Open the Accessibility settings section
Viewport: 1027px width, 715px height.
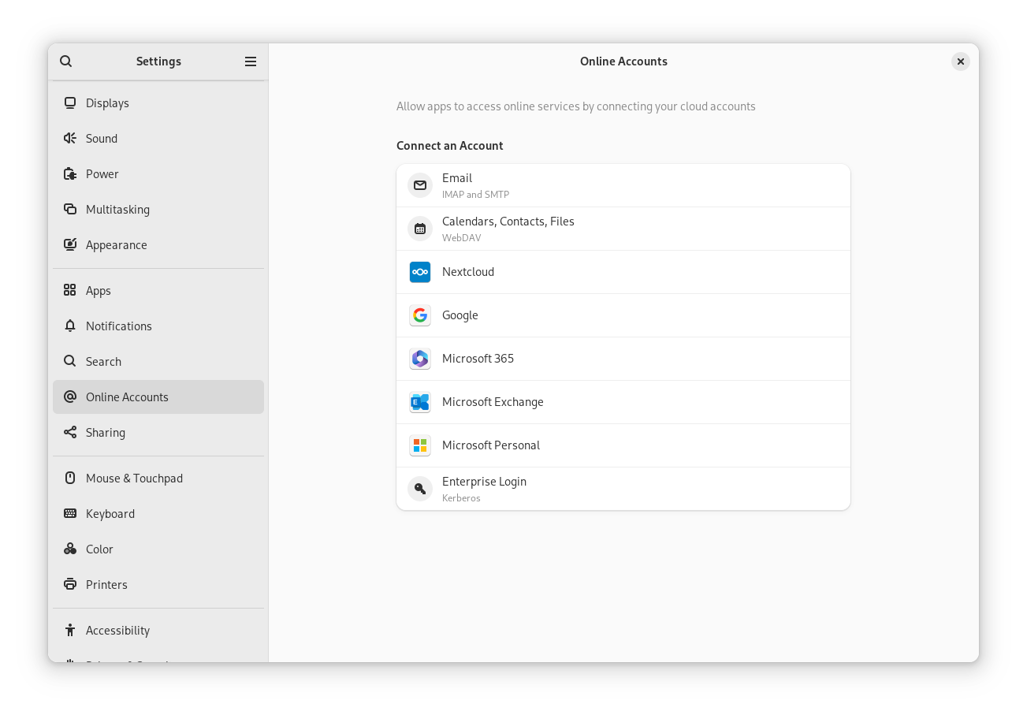(x=117, y=630)
